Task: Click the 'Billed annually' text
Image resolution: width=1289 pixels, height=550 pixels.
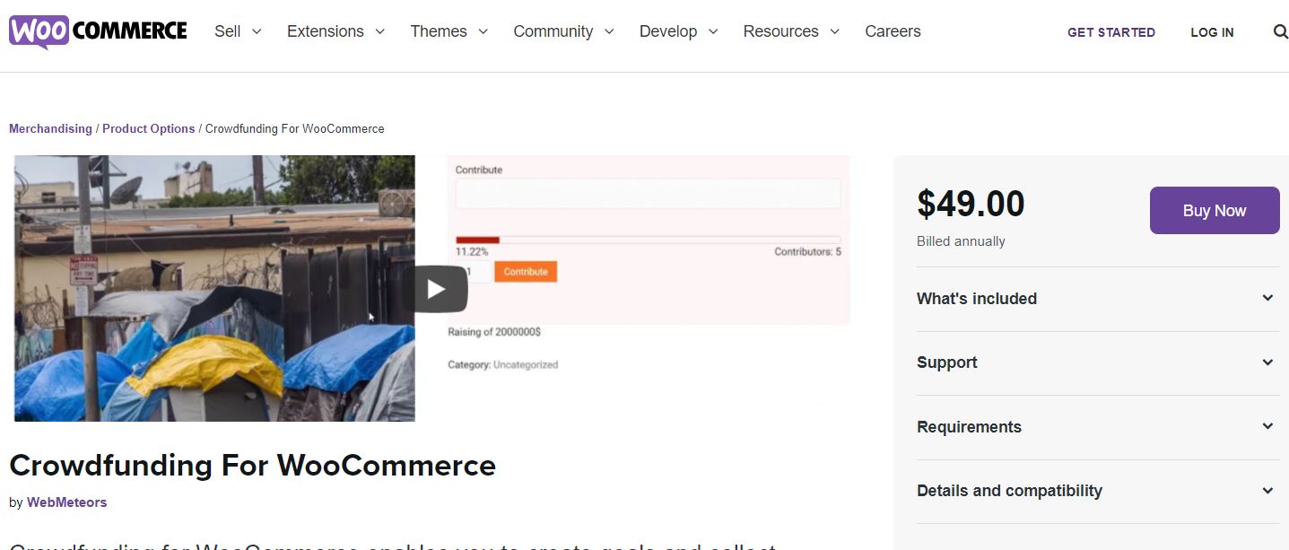Action: 961,241
